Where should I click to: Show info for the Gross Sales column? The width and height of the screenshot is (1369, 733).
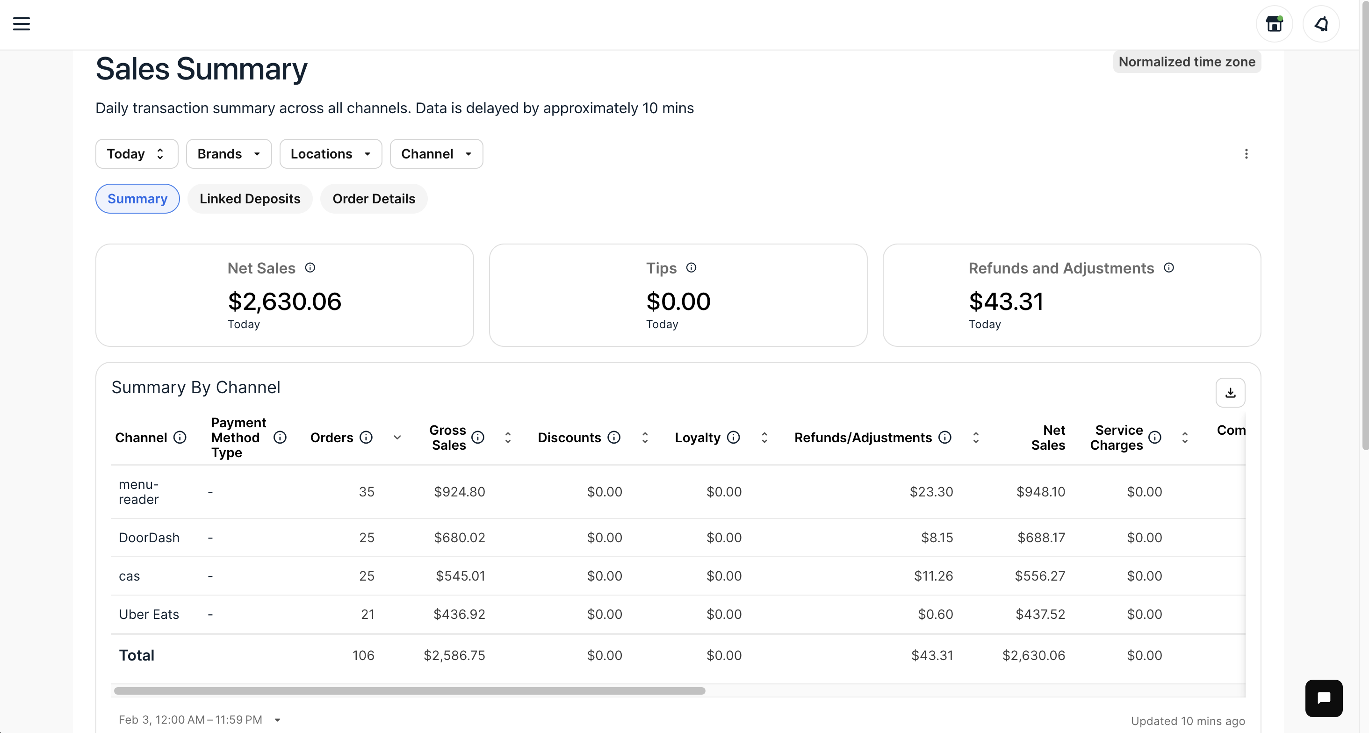[478, 438]
